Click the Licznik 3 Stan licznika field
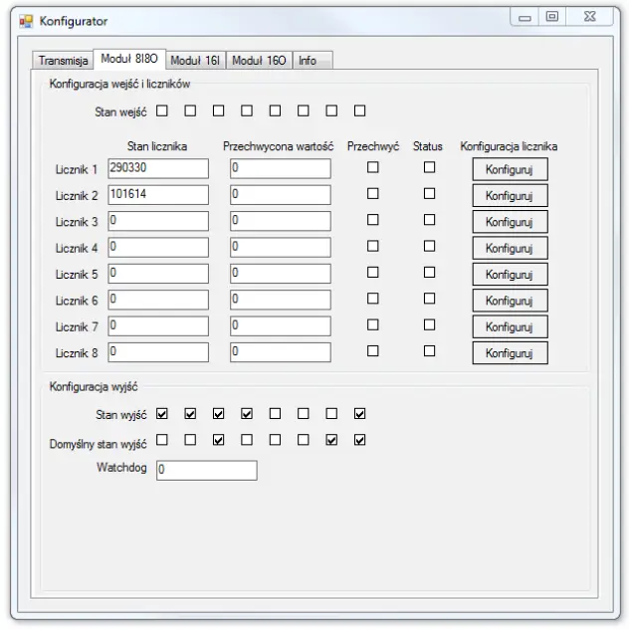The width and height of the screenshot is (629, 630). click(158, 221)
